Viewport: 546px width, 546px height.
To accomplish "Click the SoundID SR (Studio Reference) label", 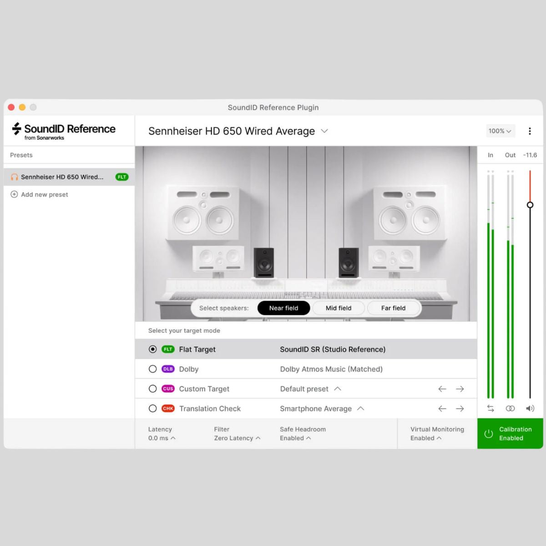I will pyautogui.click(x=333, y=349).
